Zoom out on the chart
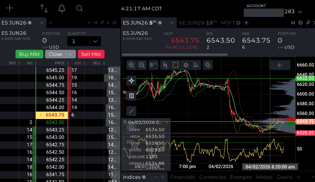This screenshot has width=315, height=182. [x=142, y=65]
